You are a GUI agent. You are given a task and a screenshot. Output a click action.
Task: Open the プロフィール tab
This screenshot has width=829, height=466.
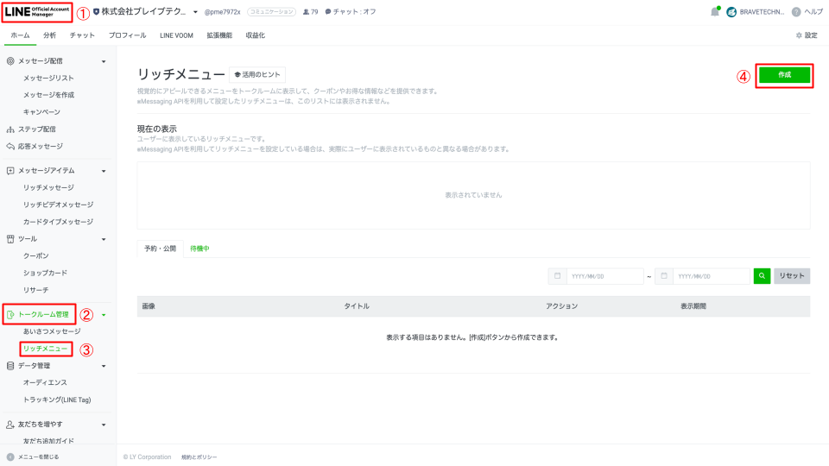128,35
